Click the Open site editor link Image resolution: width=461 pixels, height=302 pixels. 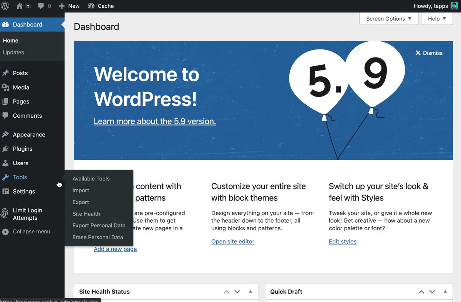point(233,241)
